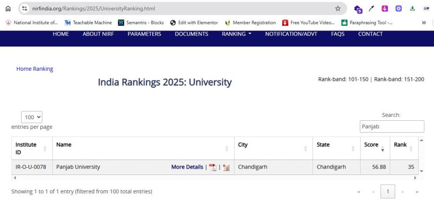This screenshot has height=208, width=434.
Task: Open the Teachable Machine bookmark
Action: [x=88, y=23]
